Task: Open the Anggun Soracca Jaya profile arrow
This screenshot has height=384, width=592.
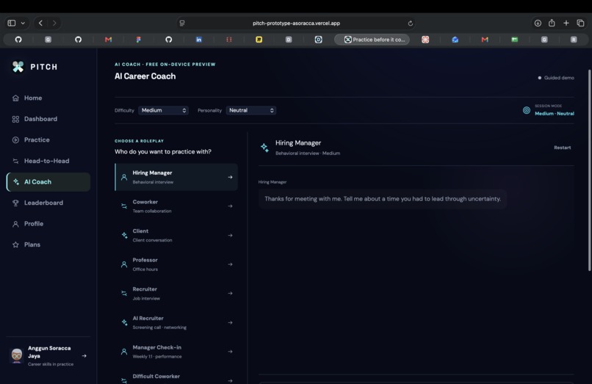Action: point(84,355)
